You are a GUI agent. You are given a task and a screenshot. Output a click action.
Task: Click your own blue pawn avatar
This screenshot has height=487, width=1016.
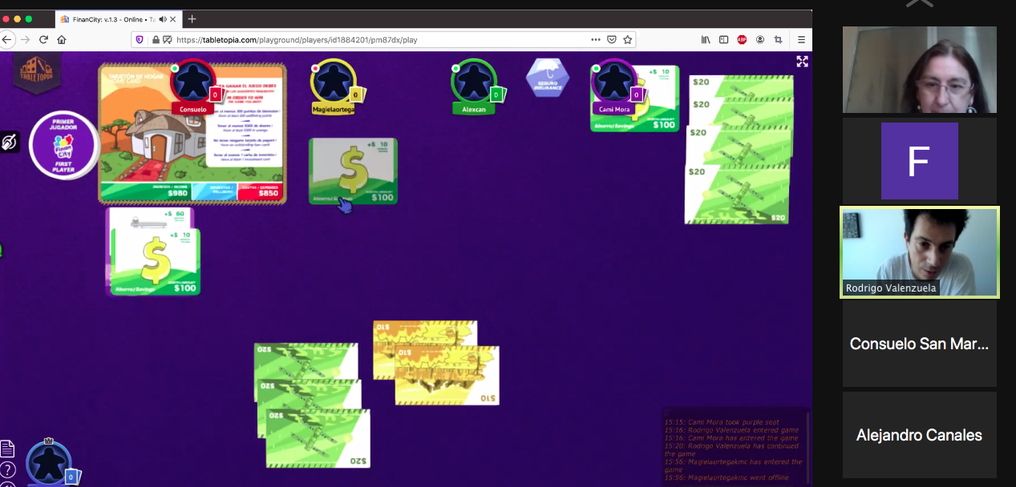coord(47,463)
